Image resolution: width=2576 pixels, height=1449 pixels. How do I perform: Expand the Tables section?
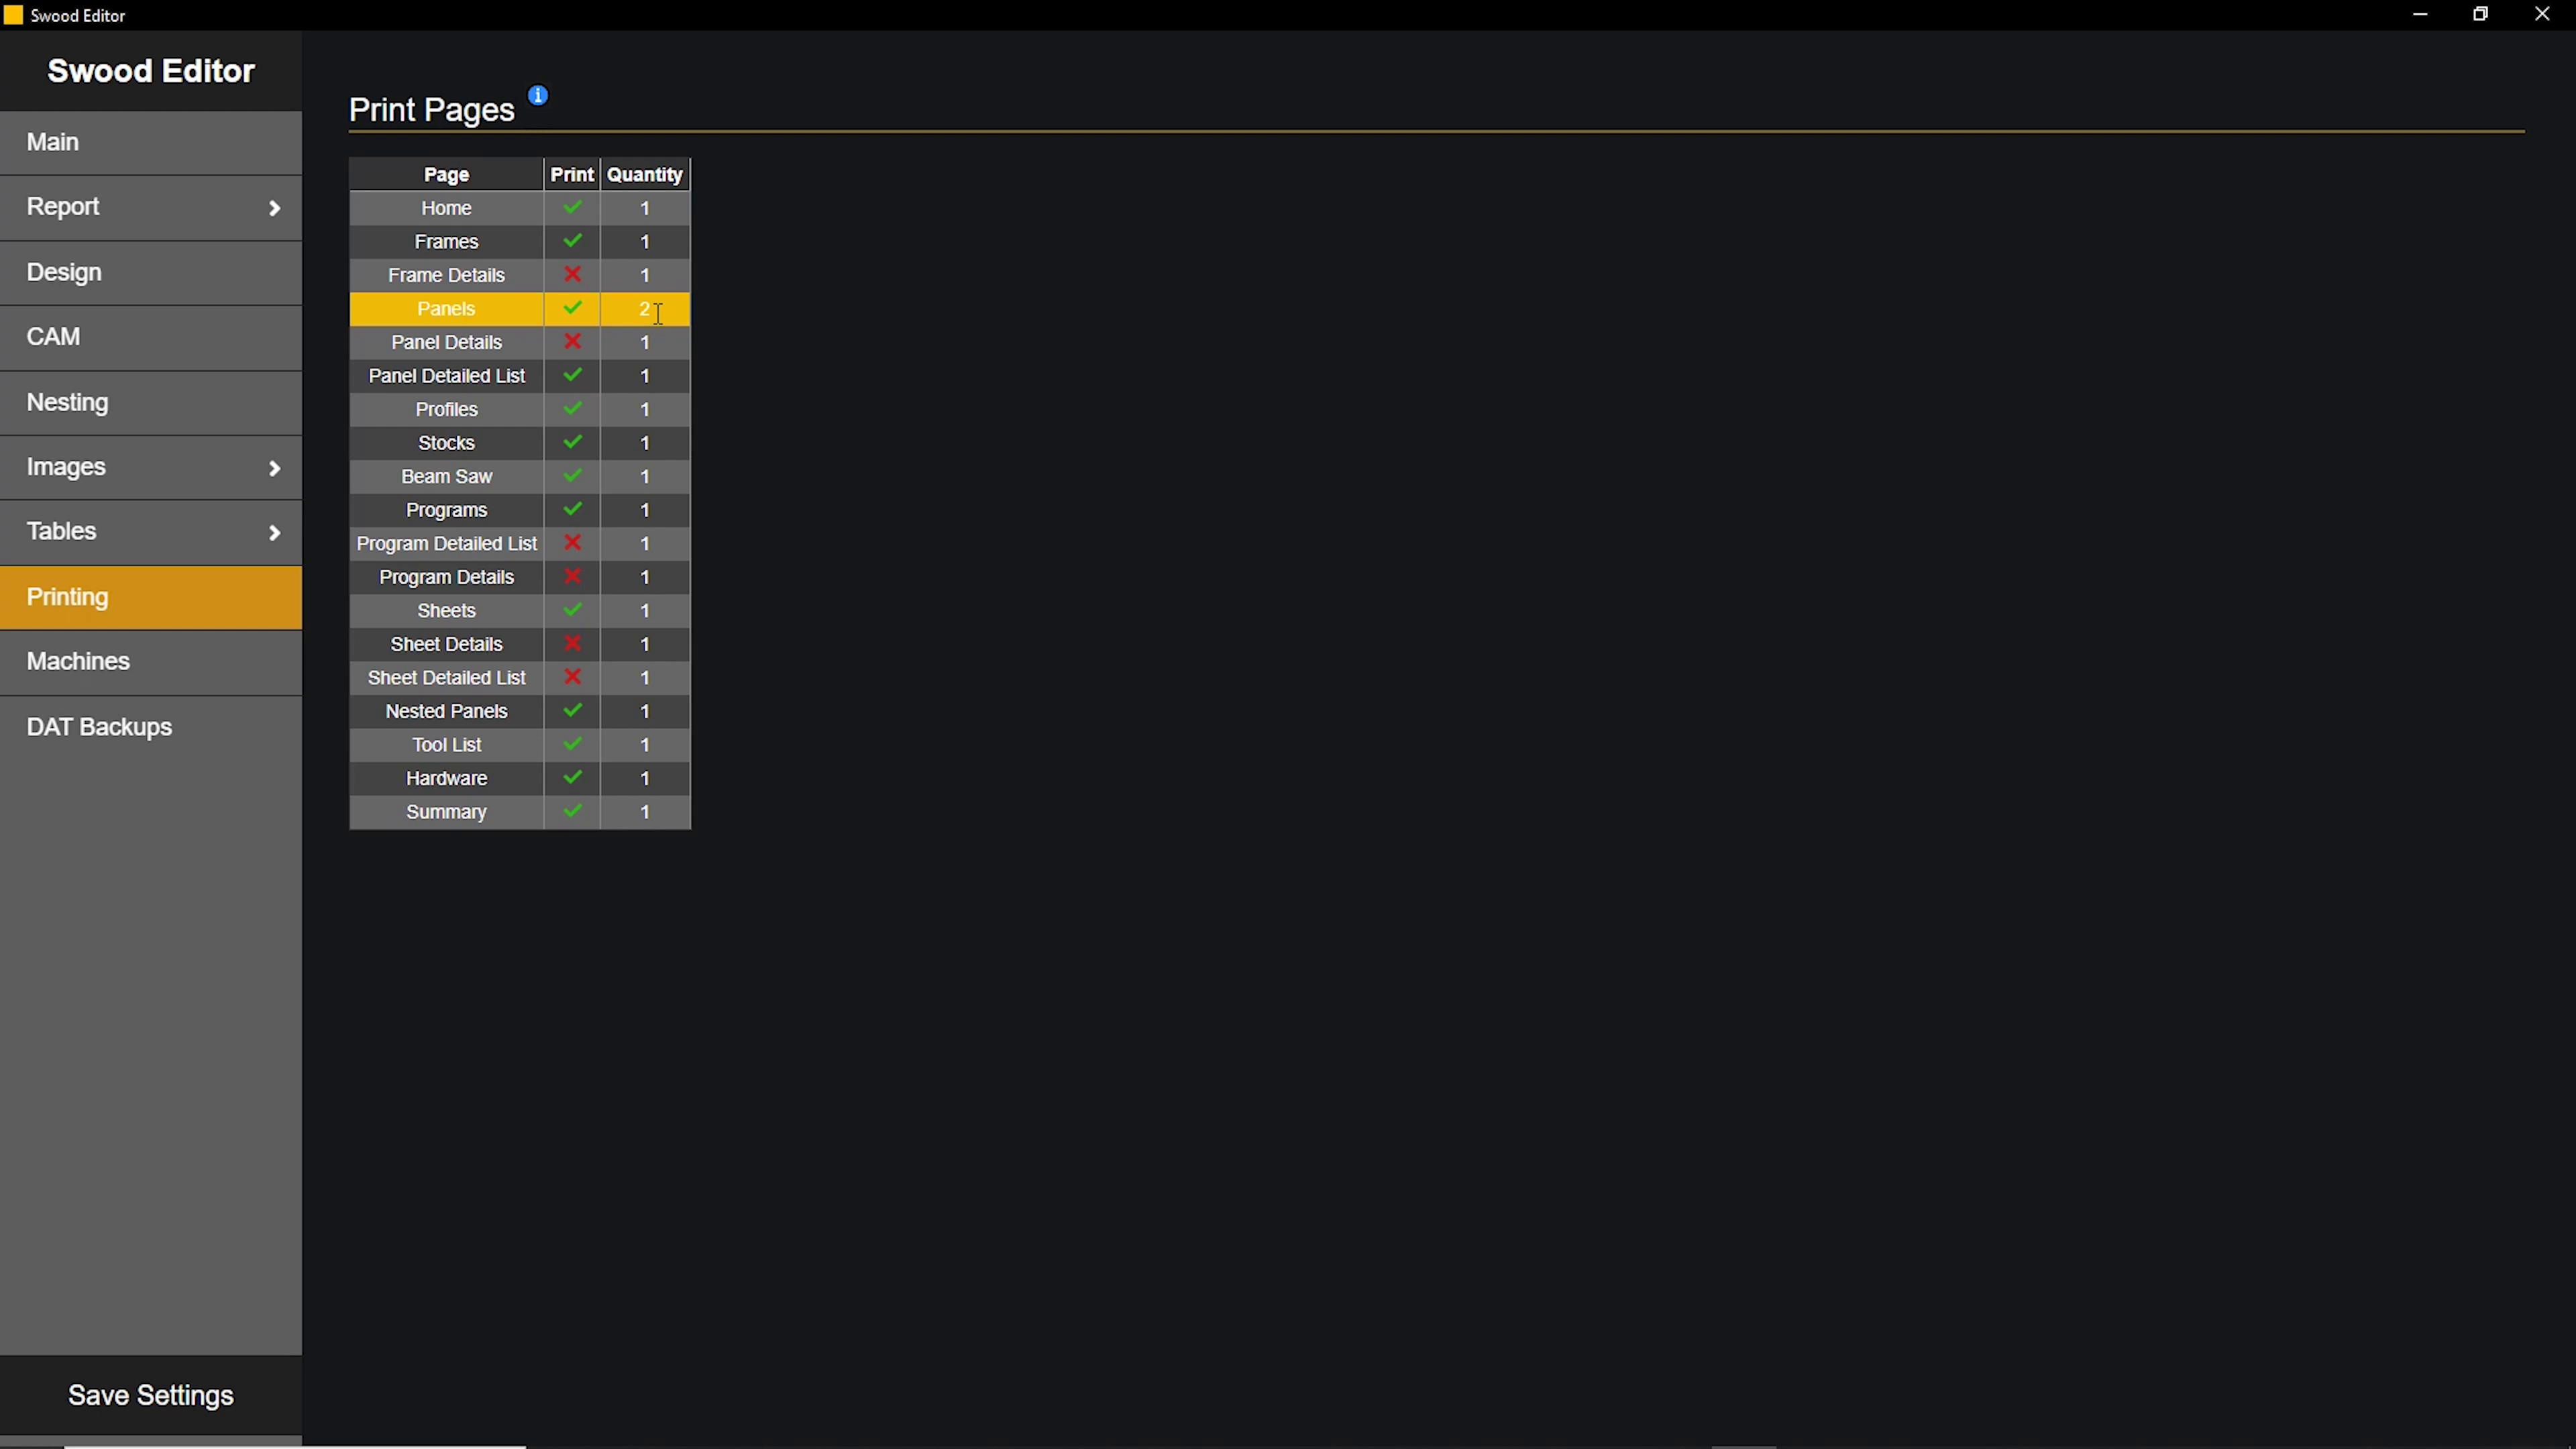(150, 531)
